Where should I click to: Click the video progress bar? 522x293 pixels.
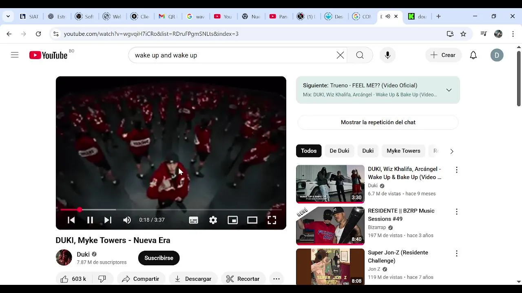tap(171, 210)
